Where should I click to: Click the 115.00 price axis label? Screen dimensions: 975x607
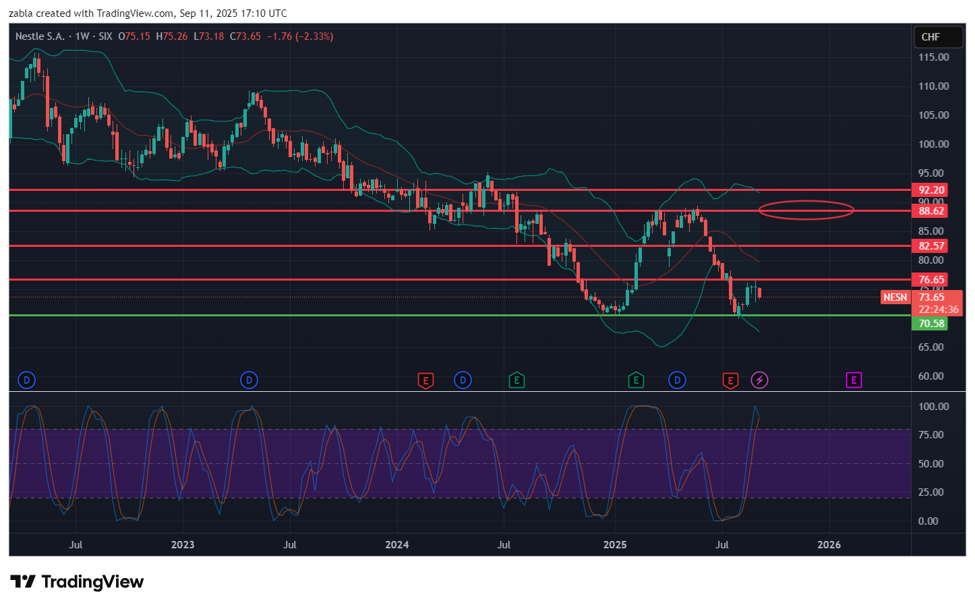pos(933,57)
